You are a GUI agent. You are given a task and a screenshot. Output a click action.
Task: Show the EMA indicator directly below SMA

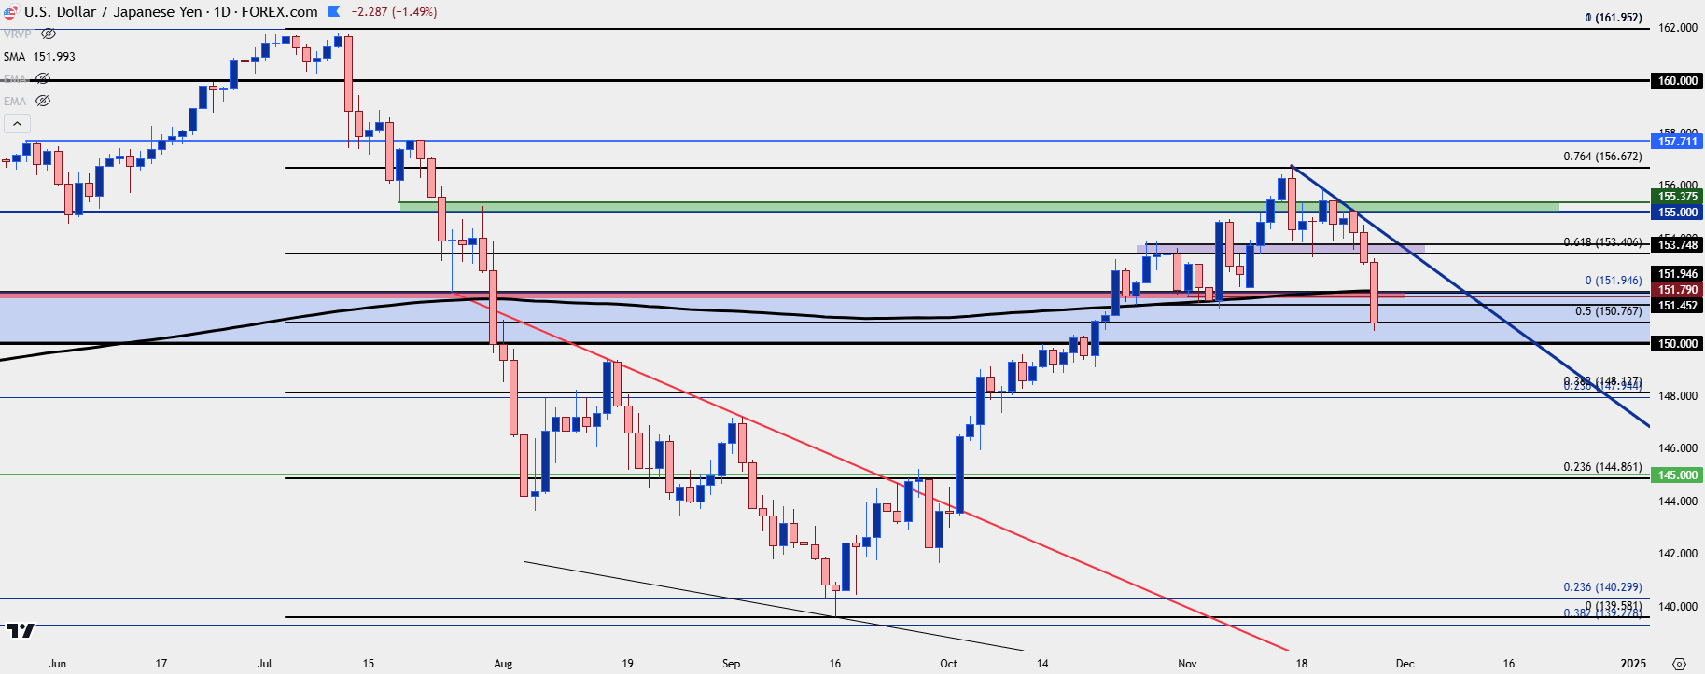coord(42,78)
